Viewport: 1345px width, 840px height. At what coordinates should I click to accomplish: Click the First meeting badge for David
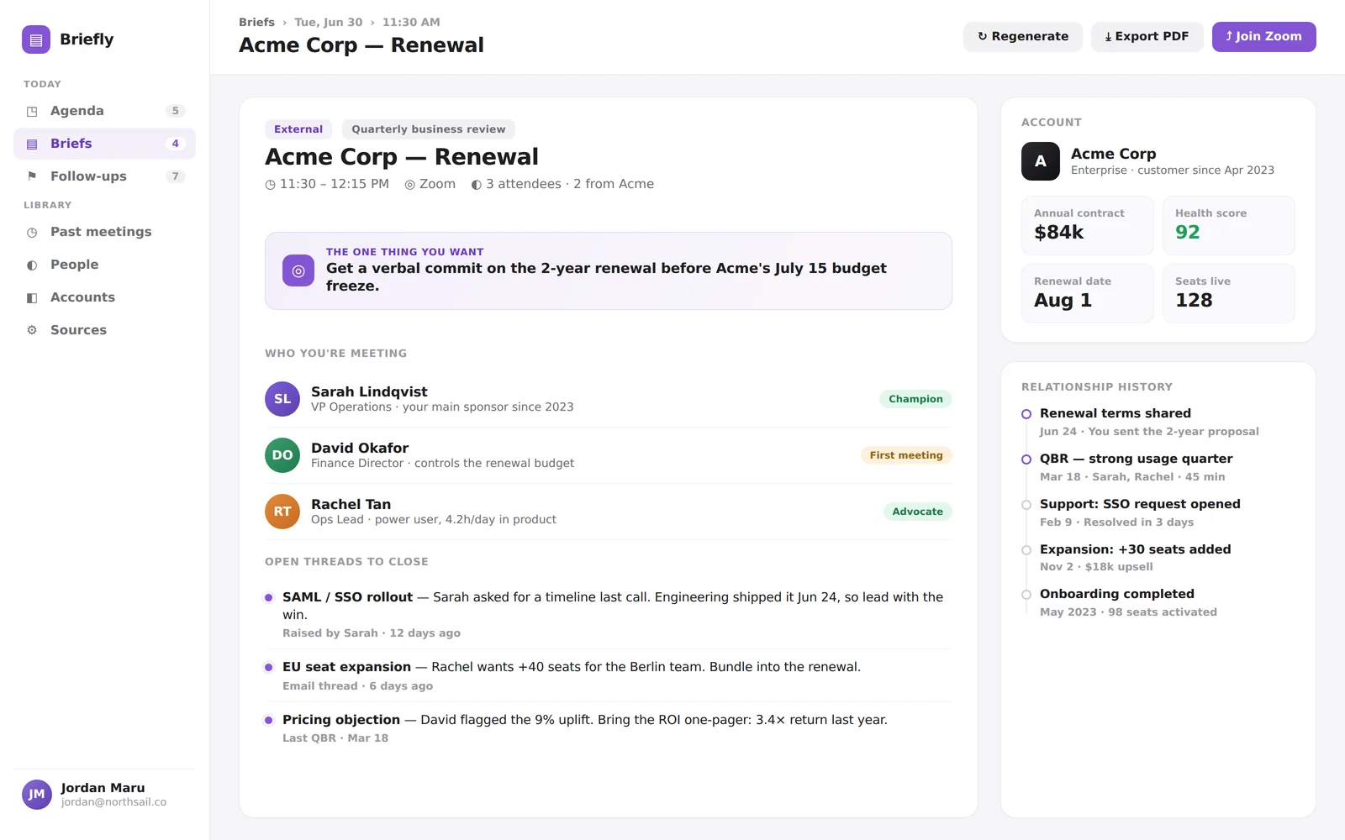(x=906, y=455)
